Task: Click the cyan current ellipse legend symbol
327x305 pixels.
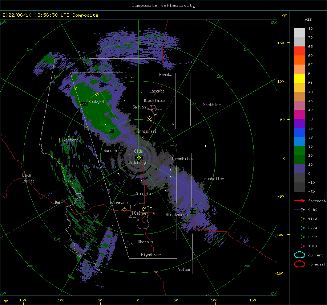Action: (x=299, y=255)
